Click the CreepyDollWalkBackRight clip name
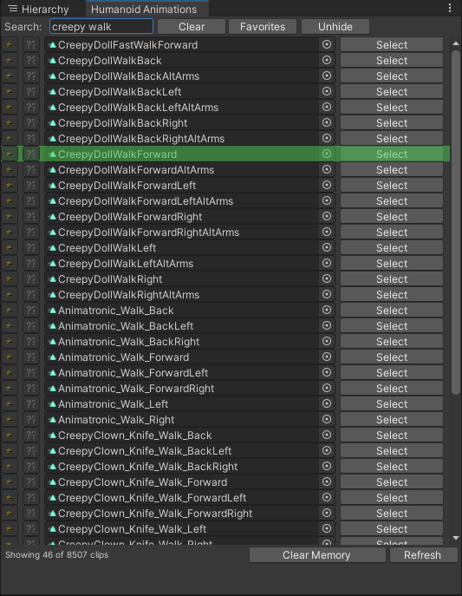Screen dimensions: 462x596 click(122, 123)
